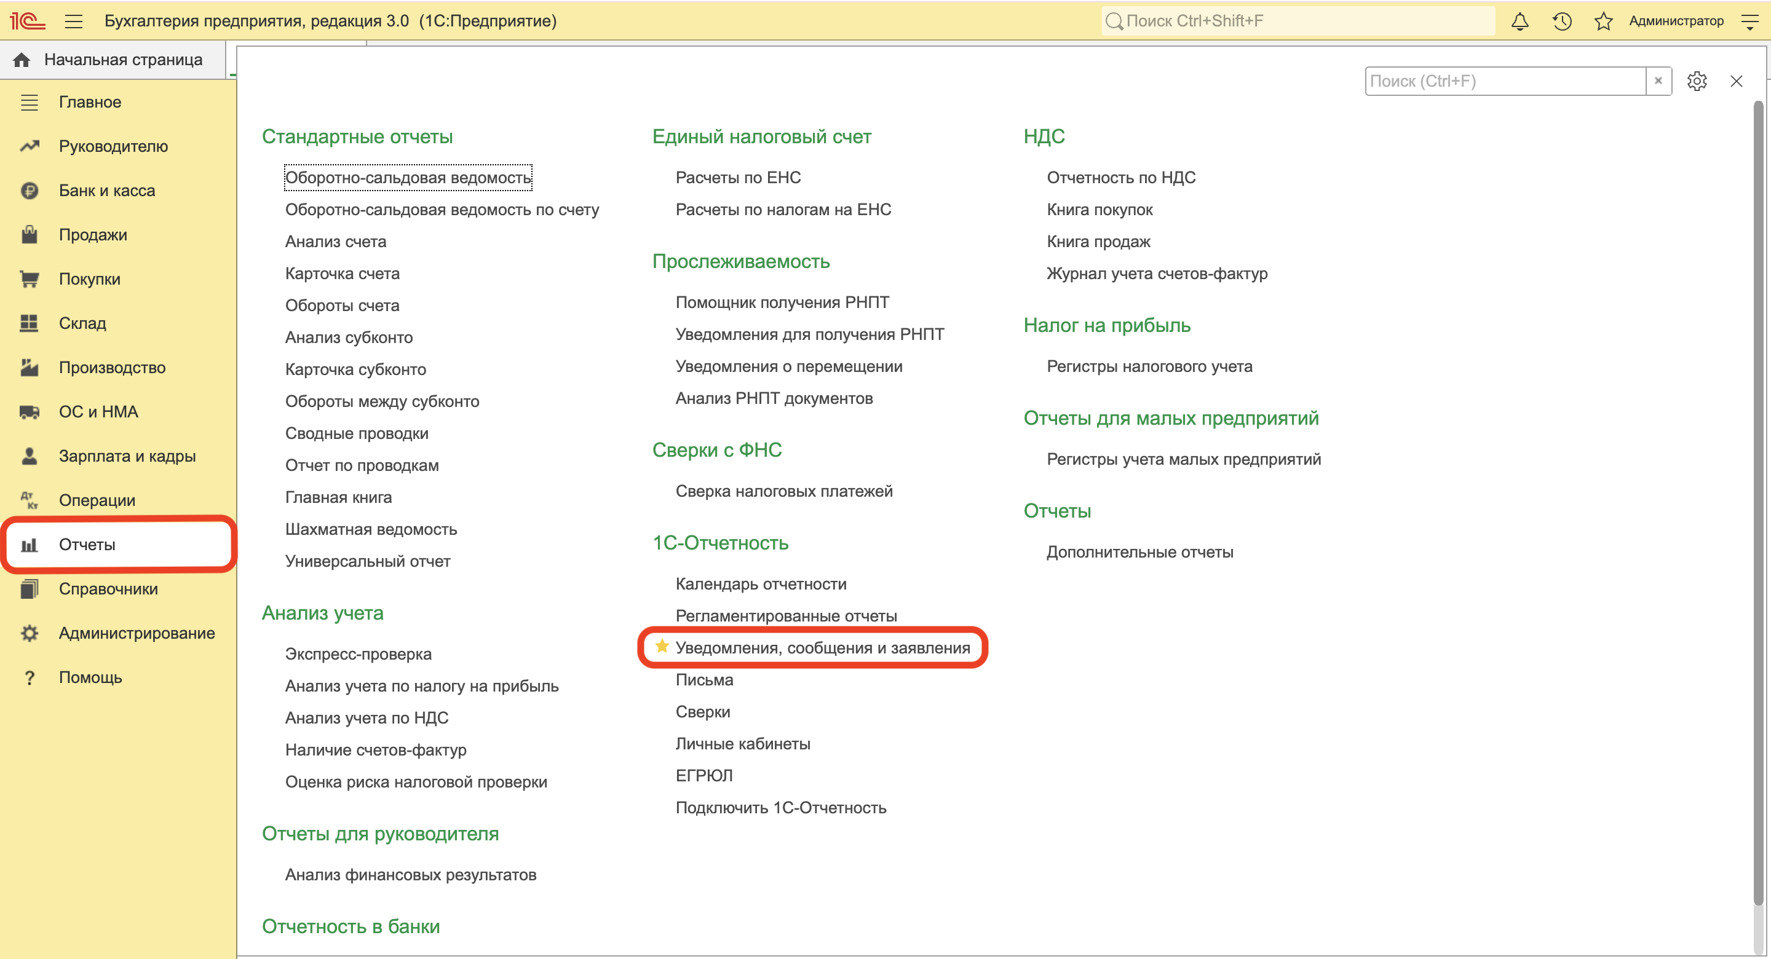Open Покупки cart section
Image resolution: width=1771 pixels, height=959 pixels.
pos(89,279)
